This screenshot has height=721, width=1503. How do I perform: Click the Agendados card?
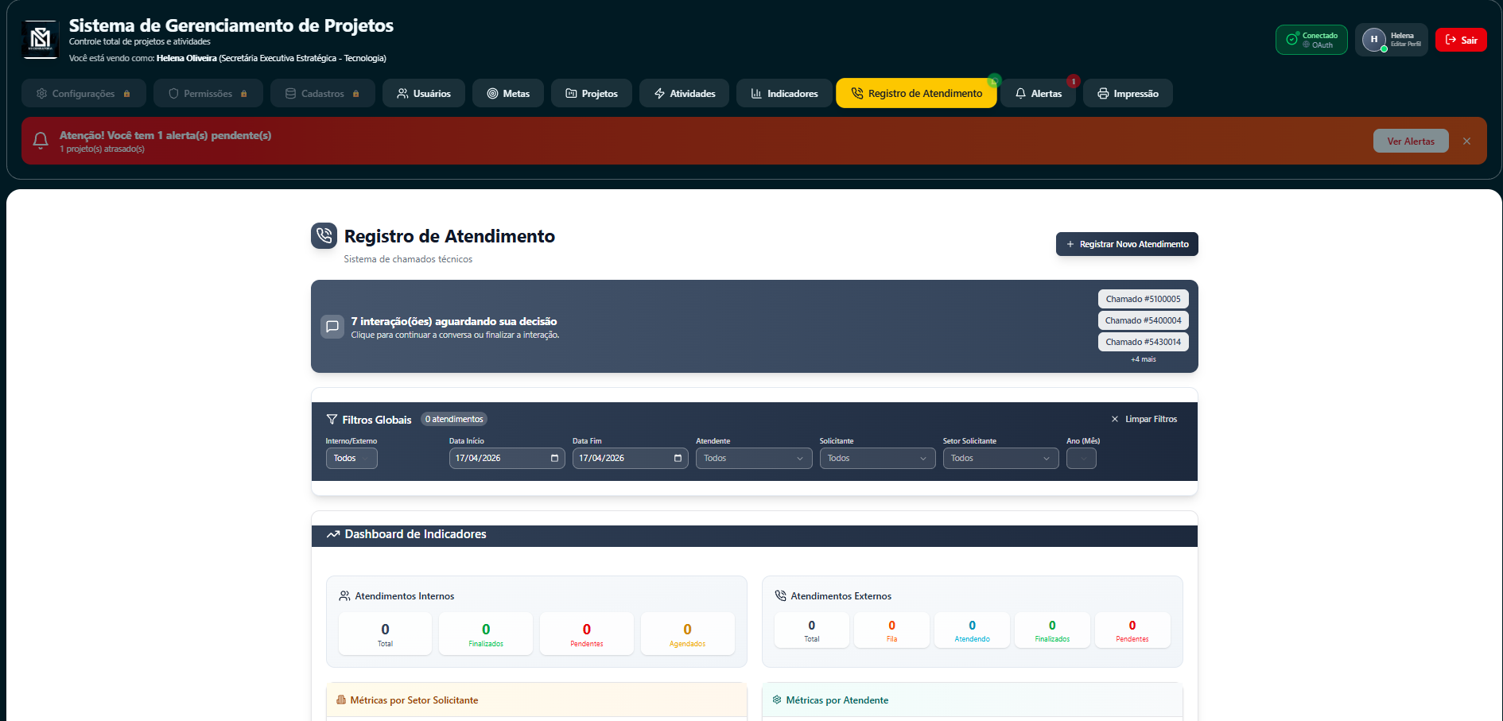click(687, 634)
